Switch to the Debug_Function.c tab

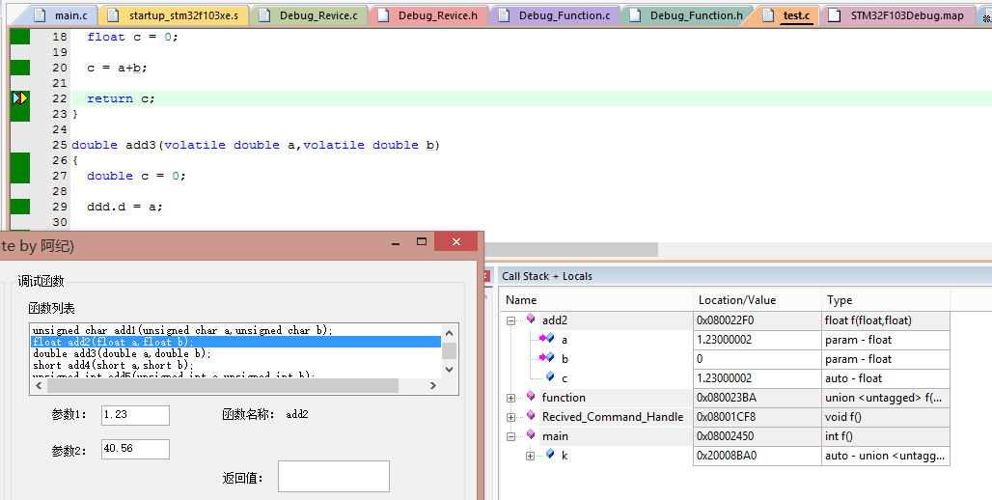(x=564, y=16)
